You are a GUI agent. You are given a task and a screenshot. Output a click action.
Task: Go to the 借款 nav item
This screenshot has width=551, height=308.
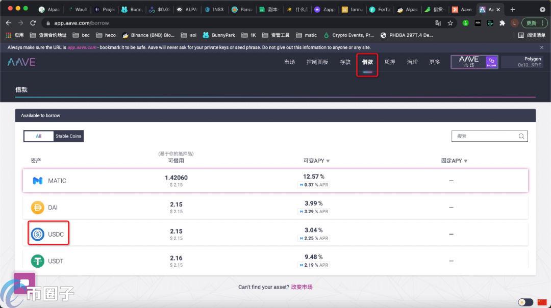point(367,62)
